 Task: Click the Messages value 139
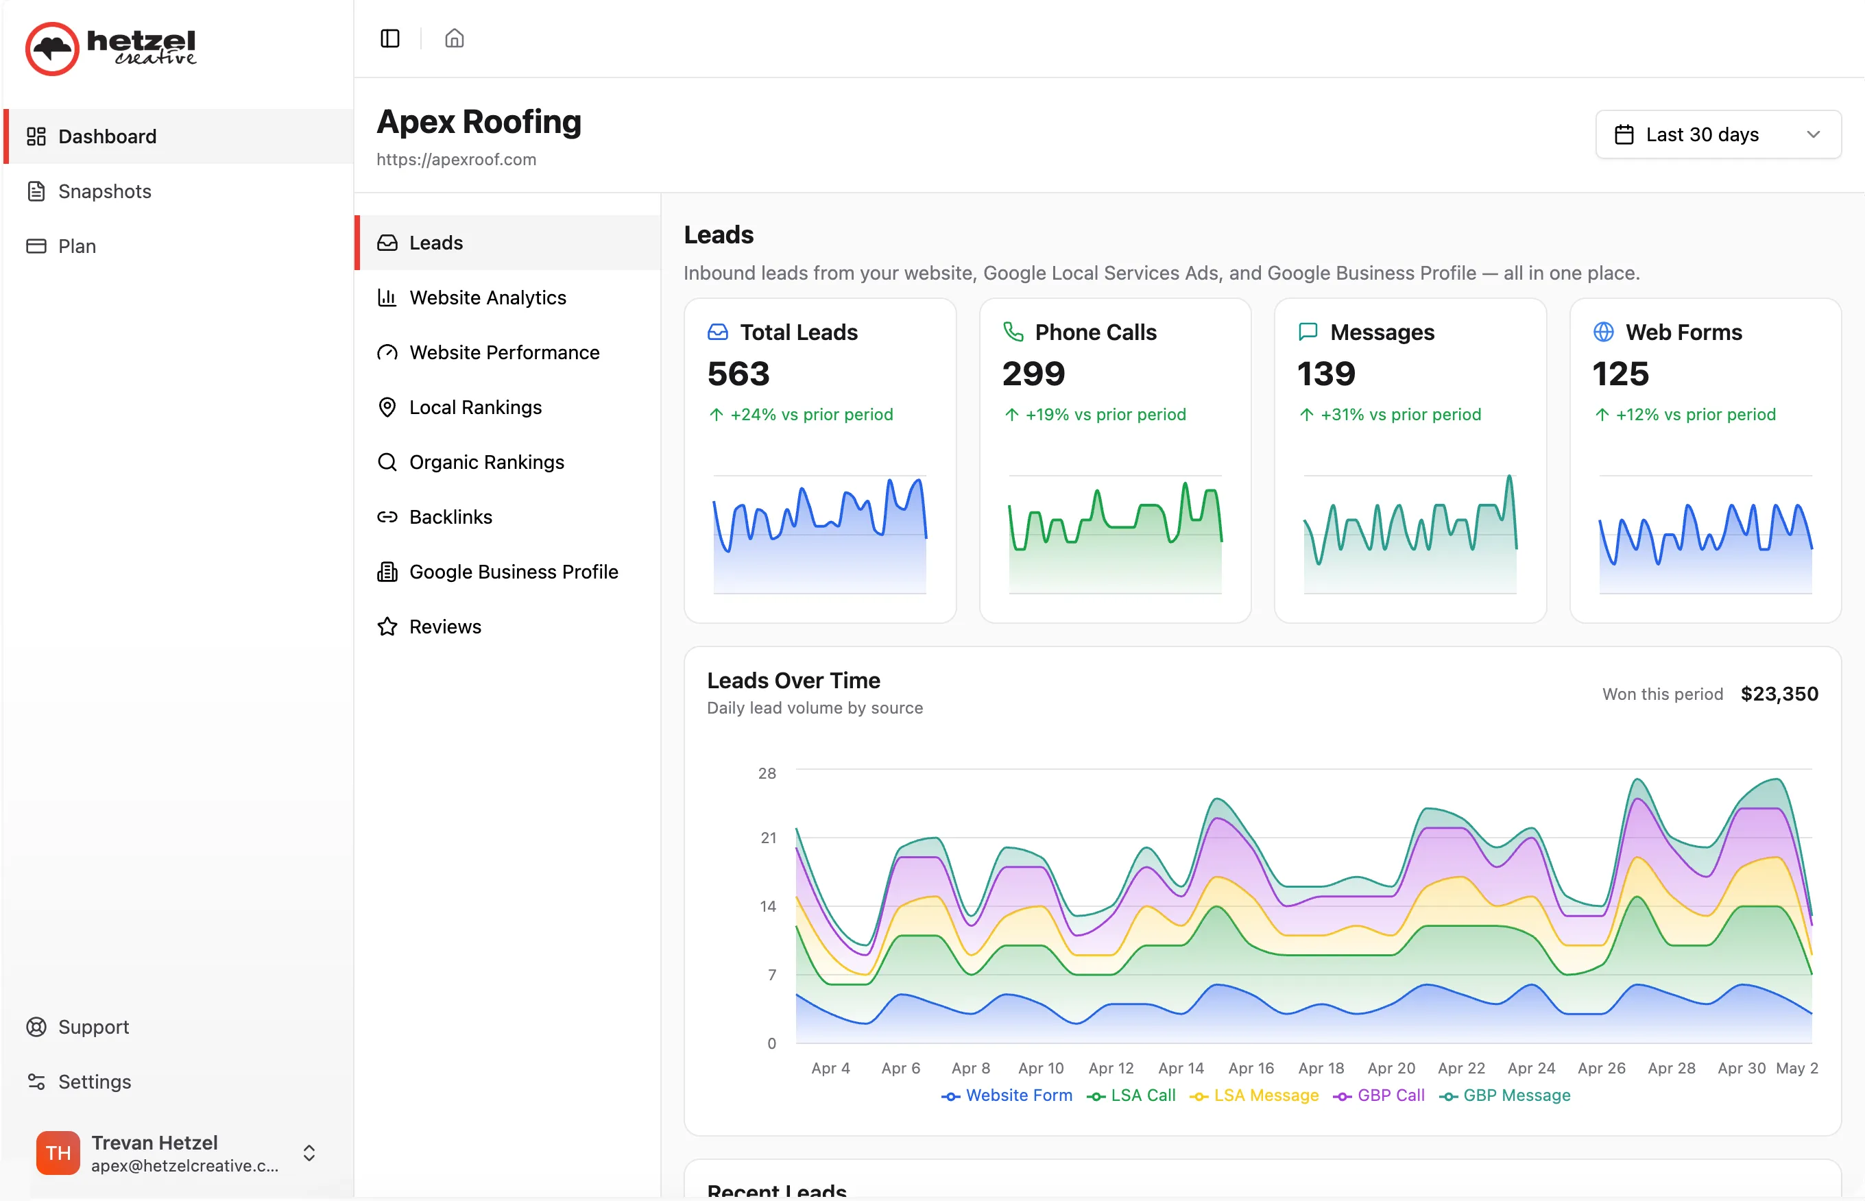1326,374
